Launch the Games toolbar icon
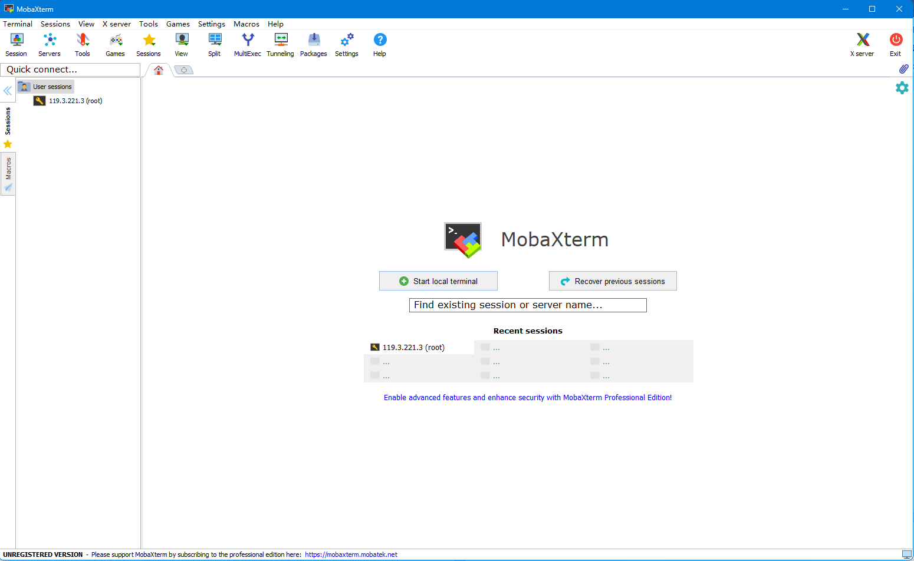The height and width of the screenshot is (561, 914). 116,45
